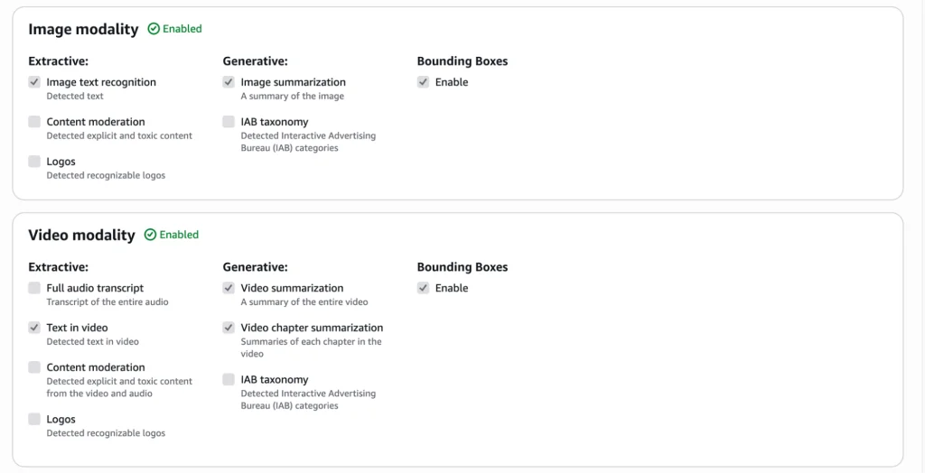Click the Video modality Extractive heading
The height and width of the screenshot is (473, 925).
(x=58, y=266)
